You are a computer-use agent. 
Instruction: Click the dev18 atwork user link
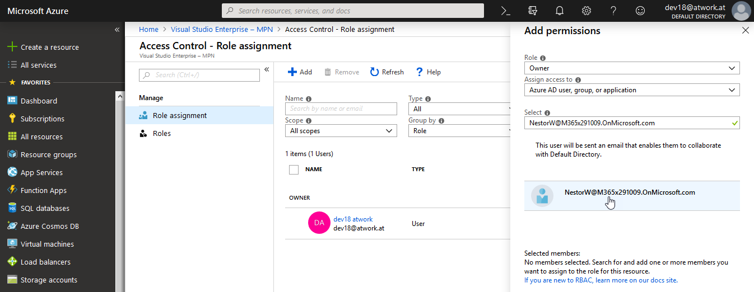(353, 219)
